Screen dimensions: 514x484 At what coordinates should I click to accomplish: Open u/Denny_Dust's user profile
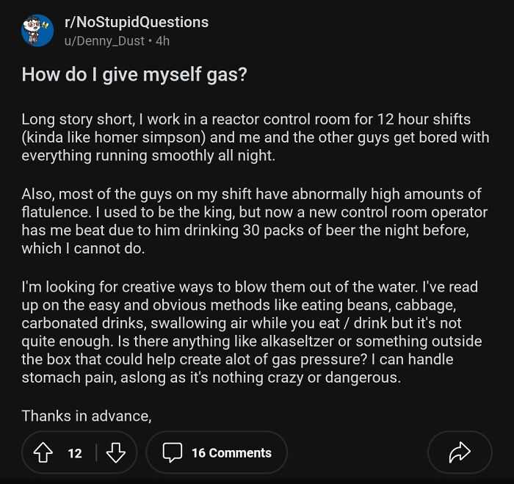pos(106,41)
